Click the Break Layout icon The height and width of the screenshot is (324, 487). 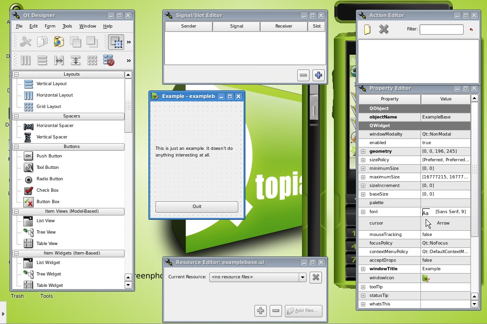108,60
